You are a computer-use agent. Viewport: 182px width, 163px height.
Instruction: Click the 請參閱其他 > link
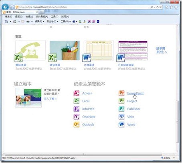point(162,50)
